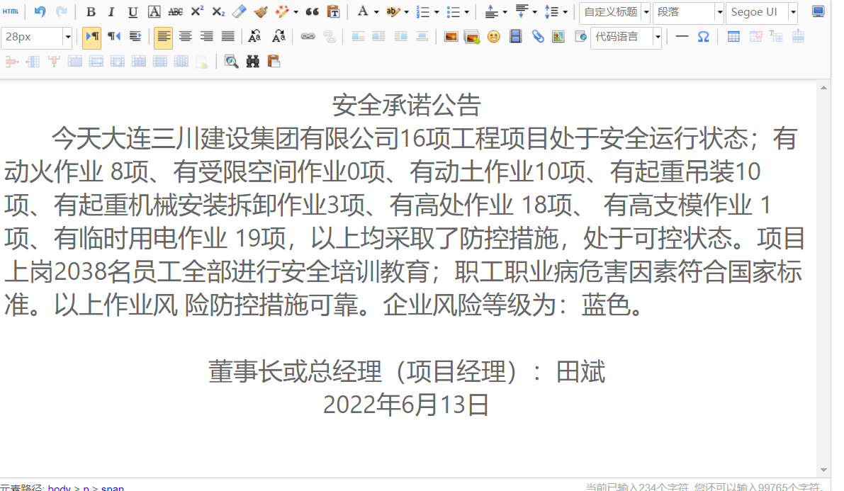Increase first-line indent
The image size is (844, 491).
pos(135,36)
